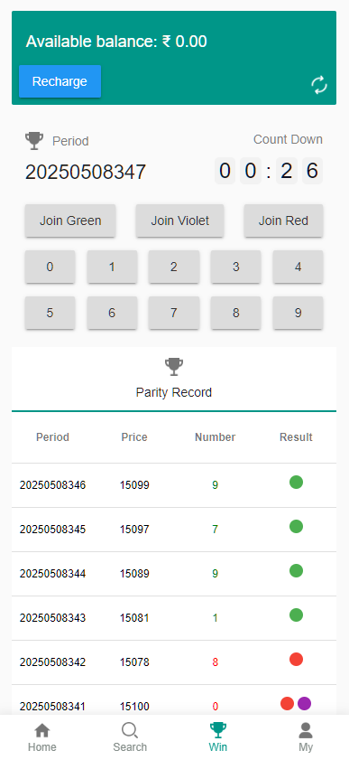The width and height of the screenshot is (349, 760).
Task: Click green result dot for period 20250508346
Action: [297, 483]
